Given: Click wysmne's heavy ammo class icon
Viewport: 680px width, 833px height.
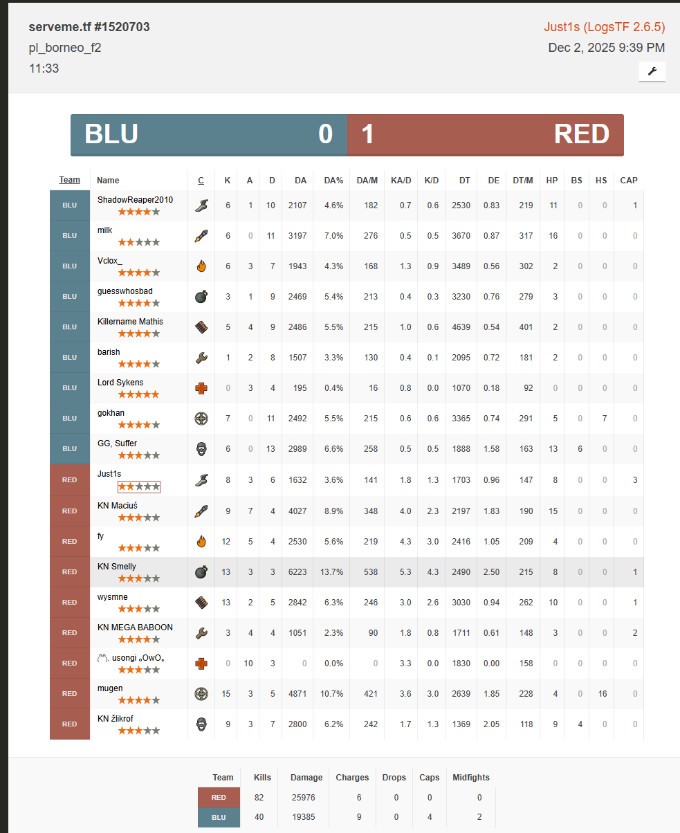Looking at the screenshot, I should coord(201,603).
